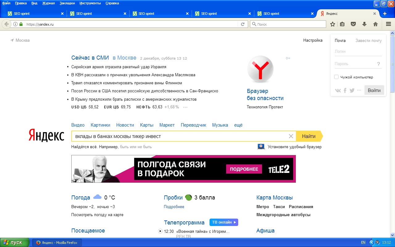395x247 pixels.
Task: Open the bookmarks list icon in toolbar
Action: (342, 24)
